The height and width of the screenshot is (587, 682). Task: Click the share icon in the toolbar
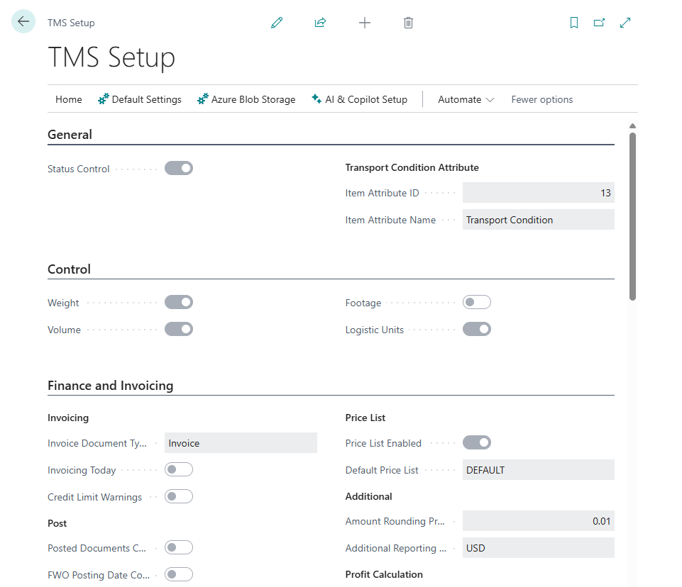[320, 22]
